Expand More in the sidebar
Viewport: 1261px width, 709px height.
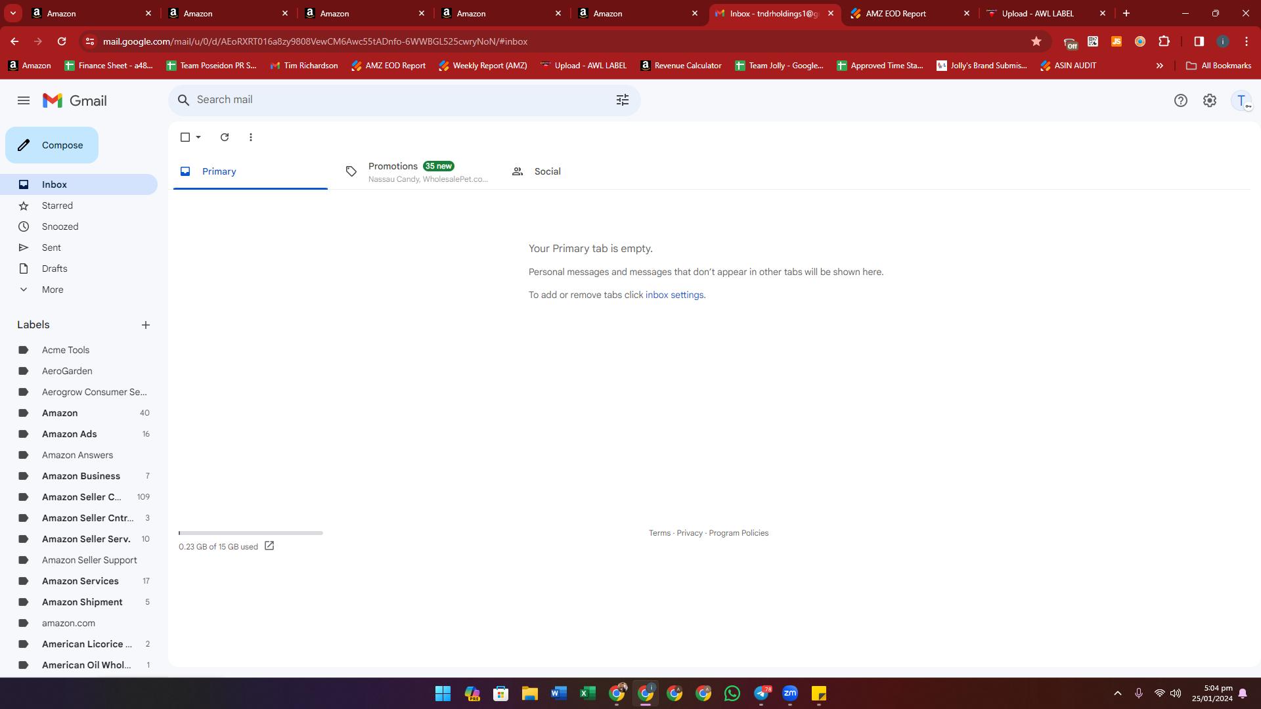pyautogui.click(x=79, y=290)
